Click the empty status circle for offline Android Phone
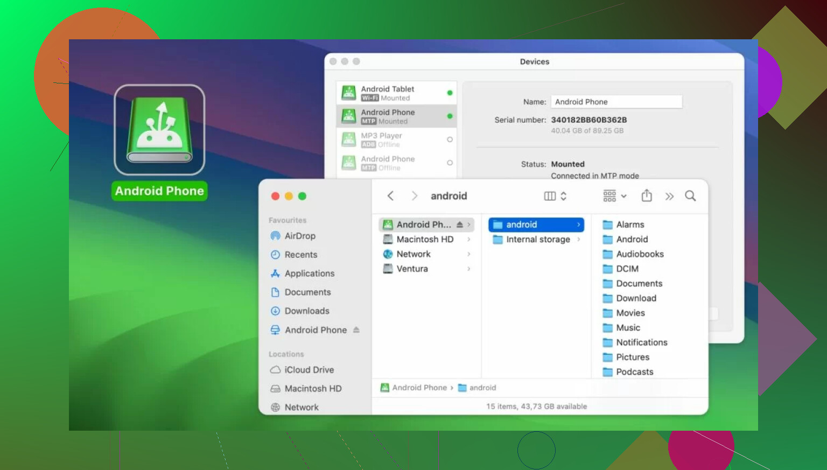This screenshot has height=470, width=827. [x=450, y=163]
